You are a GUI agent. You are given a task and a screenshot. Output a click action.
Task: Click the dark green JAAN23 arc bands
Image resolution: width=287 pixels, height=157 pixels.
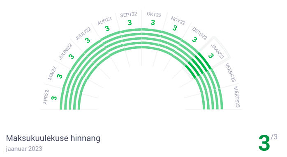point(199,64)
